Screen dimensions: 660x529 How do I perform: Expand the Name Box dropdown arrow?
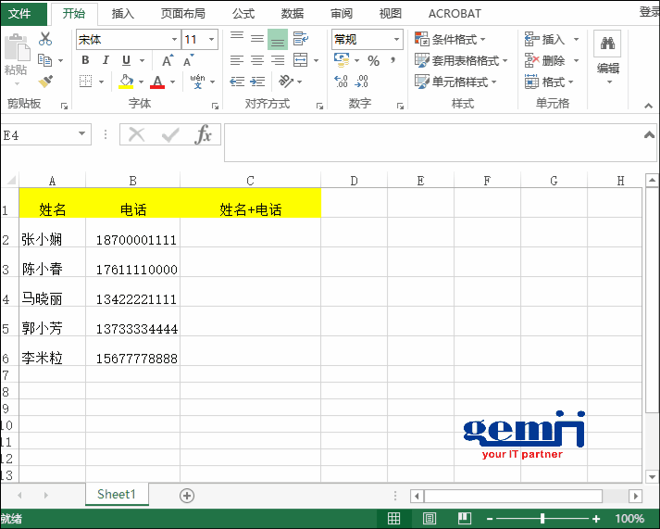point(82,134)
